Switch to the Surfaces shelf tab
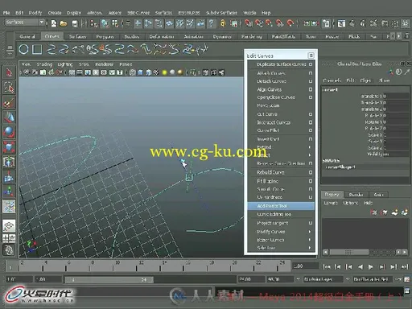The height and width of the screenshot is (309, 412). pyautogui.click(x=77, y=36)
